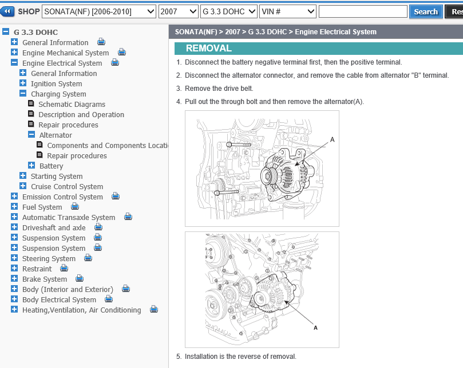Image resolution: width=463 pixels, height=368 pixels.
Task: Open Components and Components Location page
Action: click(108, 146)
